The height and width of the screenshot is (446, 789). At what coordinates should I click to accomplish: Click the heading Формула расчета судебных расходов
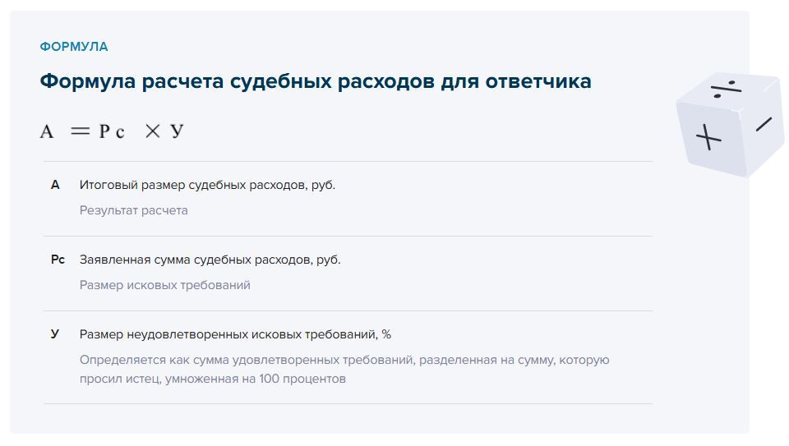(x=316, y=81)
